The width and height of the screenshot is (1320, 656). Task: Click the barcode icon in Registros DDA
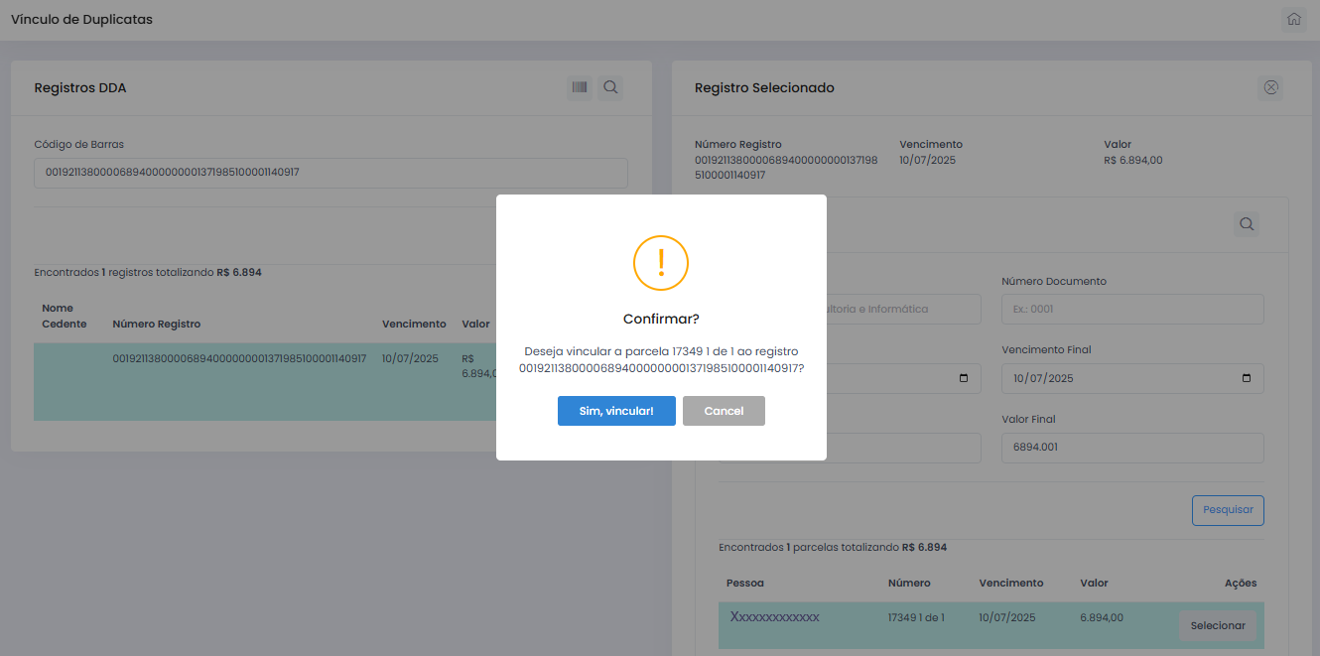click(x=580, y=88)
